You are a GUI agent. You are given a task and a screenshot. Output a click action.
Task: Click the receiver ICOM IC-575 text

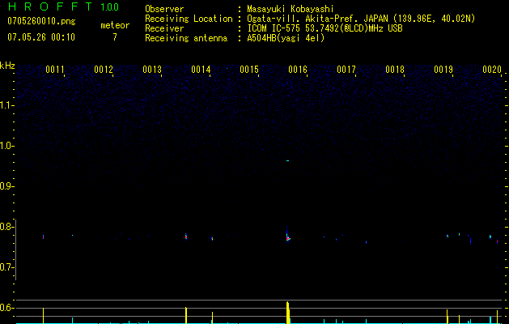(324, 28)
